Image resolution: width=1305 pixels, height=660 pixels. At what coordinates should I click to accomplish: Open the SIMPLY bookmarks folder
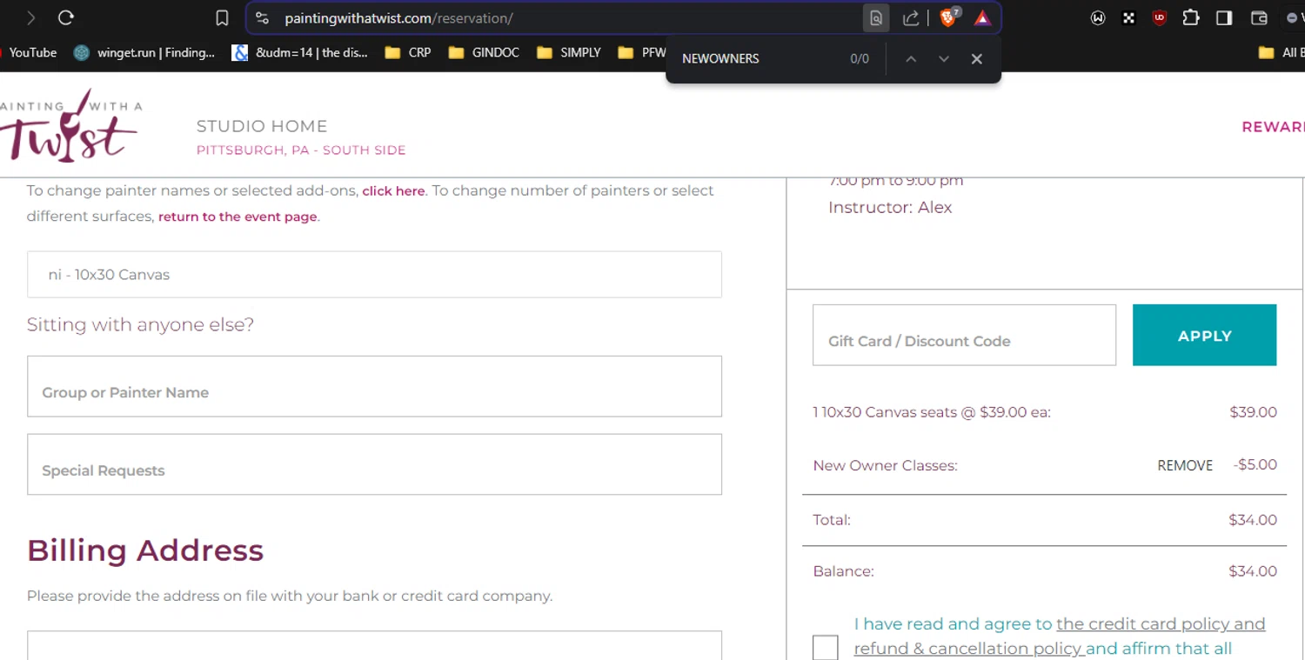pyautogui.click(x=569, y=52)
